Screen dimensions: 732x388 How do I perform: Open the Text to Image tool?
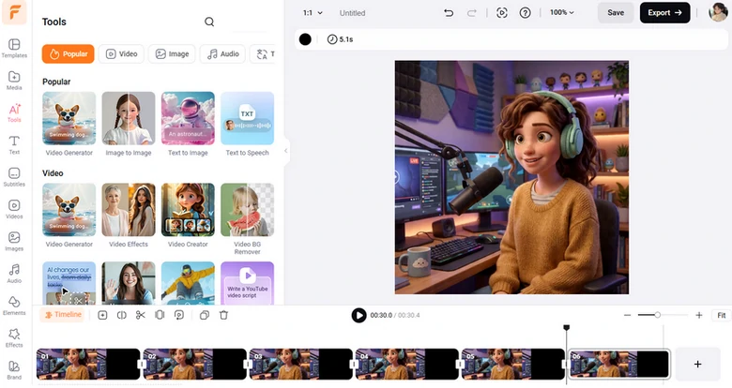tap(188, 124)
